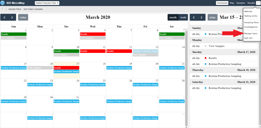Switch calendar to week view
261x128 pixels.
click(183, 17)
